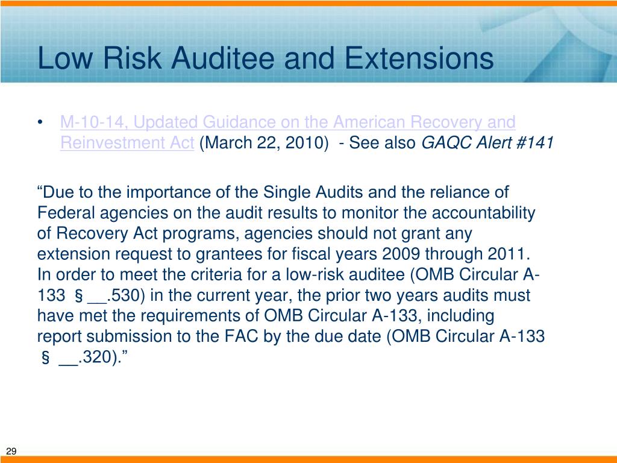Click the orange footer bar
The width and height of the screenshot is (617, 463).
(x=308, y=459)
